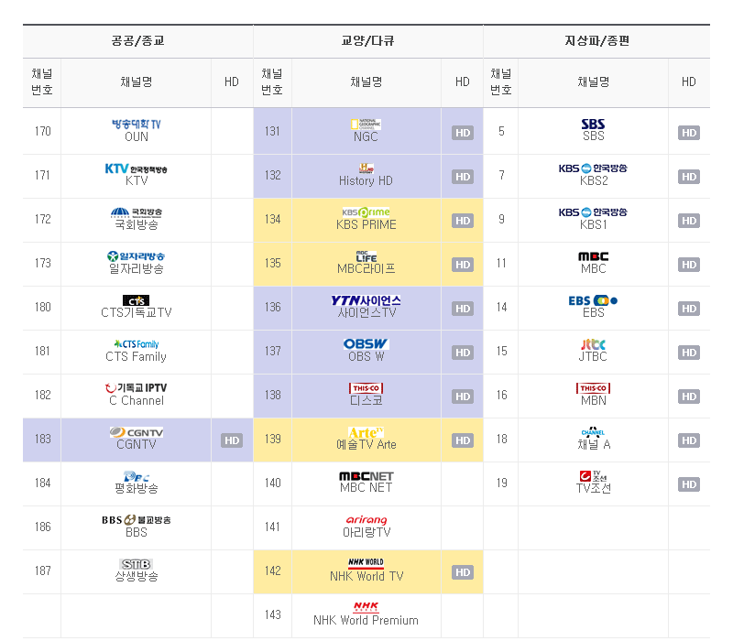
Task: Open the MBC Life logo above MBC라이프
Action: (366, 256)
